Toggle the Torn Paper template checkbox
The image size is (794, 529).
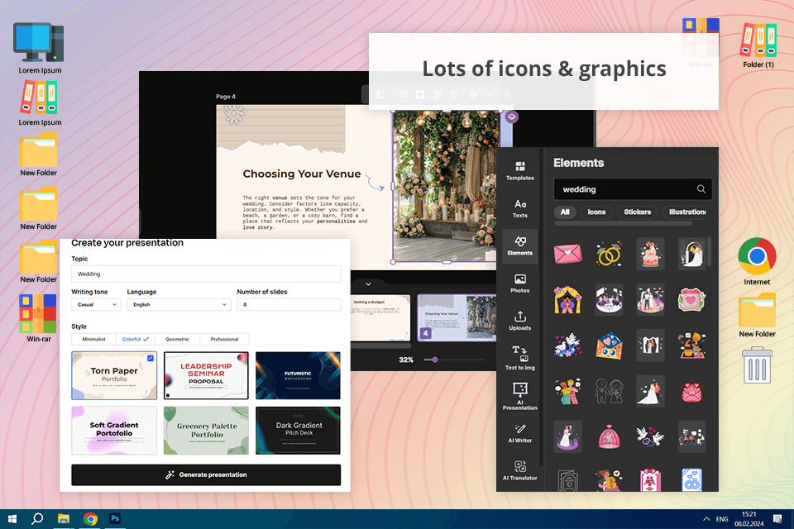click(151, 358)
